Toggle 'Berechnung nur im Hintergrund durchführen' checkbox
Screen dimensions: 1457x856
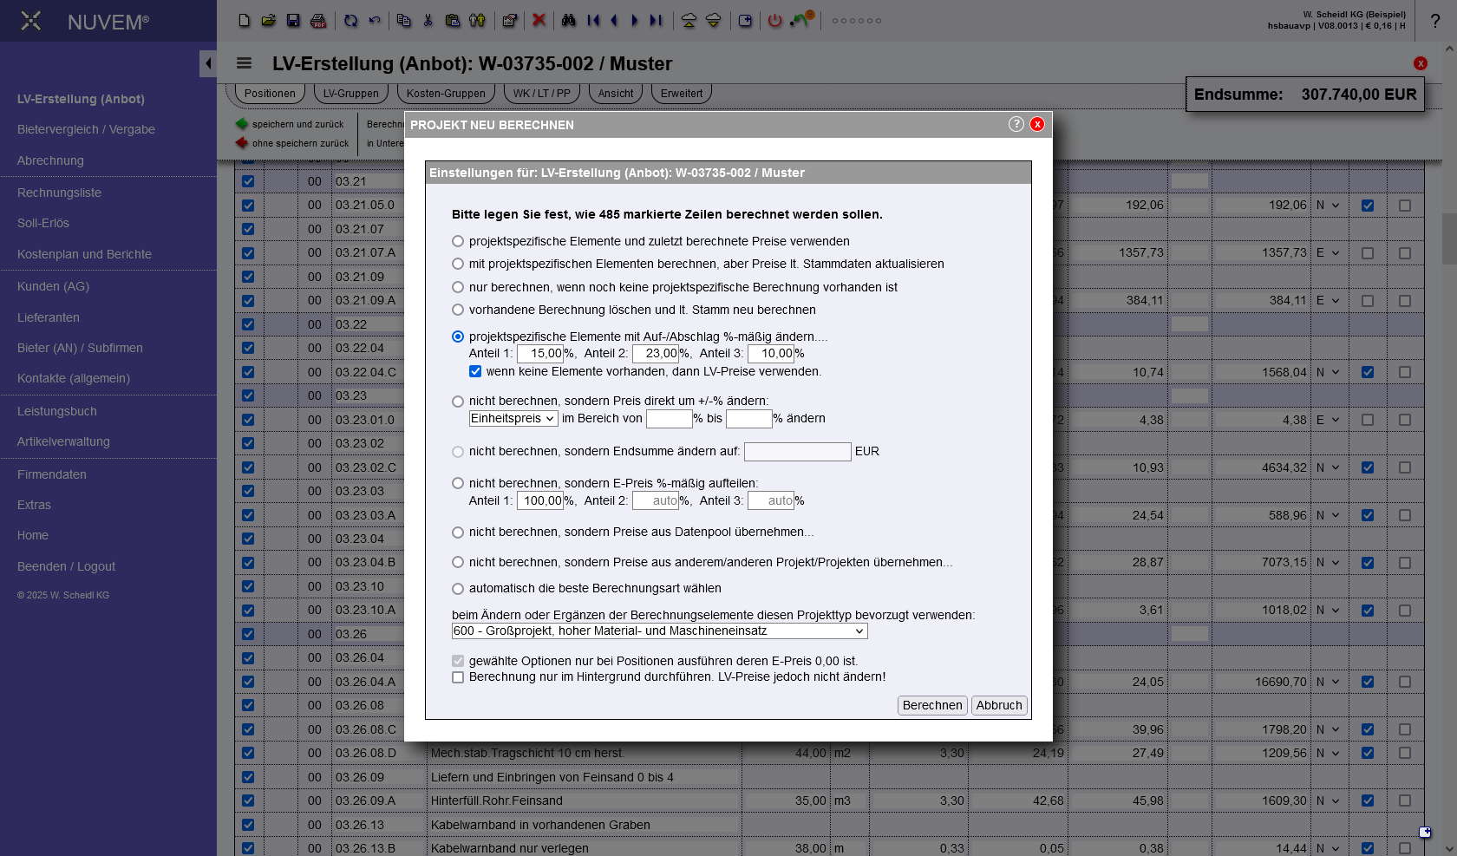pyautogui.click(x=458, y=677)
